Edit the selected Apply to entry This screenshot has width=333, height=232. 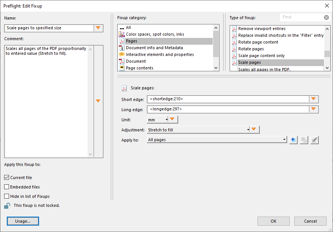(x=314, y=139)
